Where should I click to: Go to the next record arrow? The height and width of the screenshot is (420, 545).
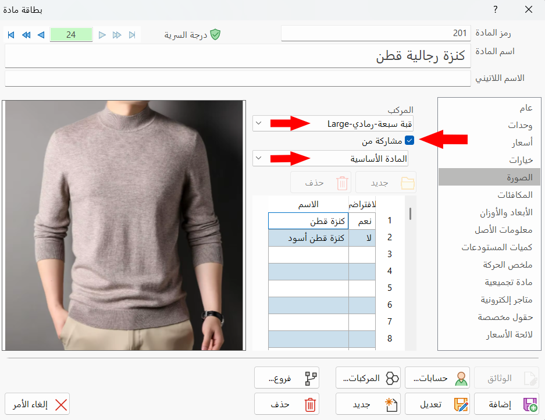(x=102, y=35)
